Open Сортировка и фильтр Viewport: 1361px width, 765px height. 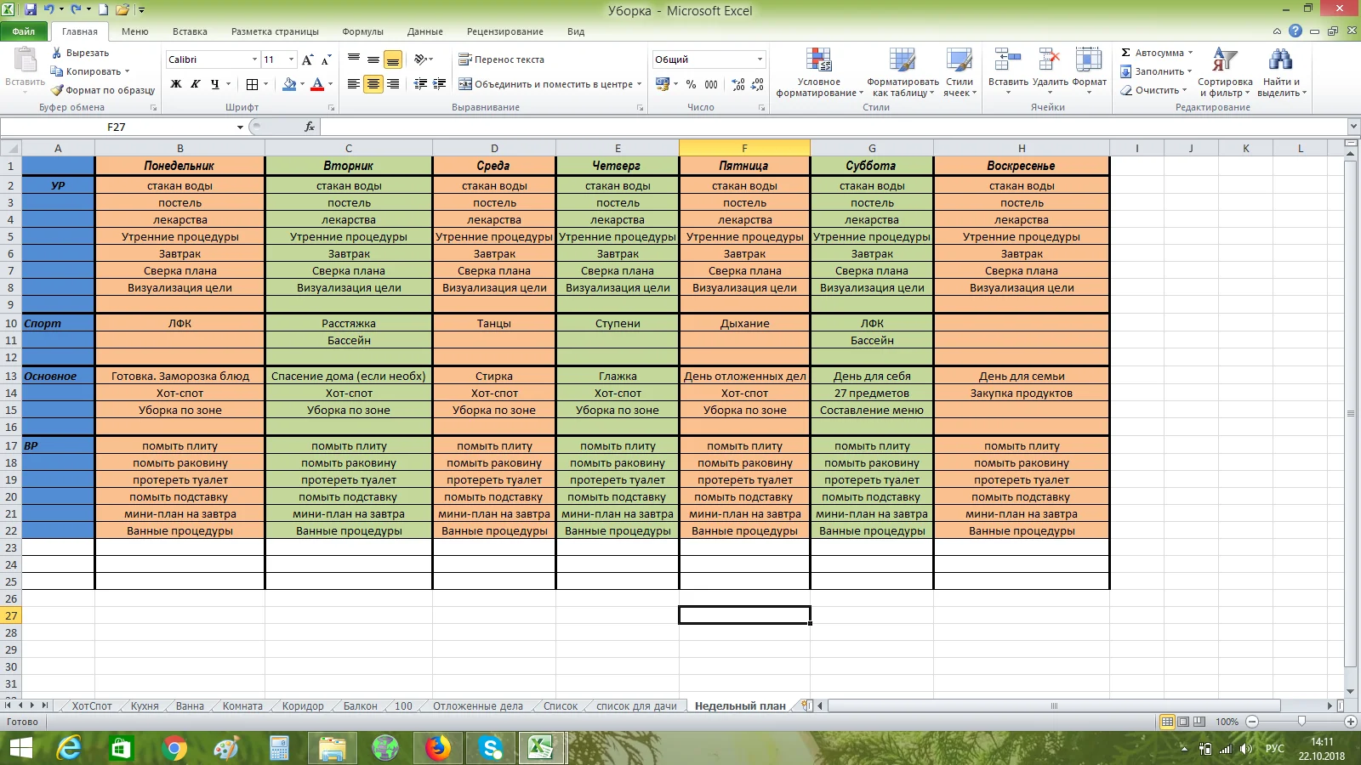1225,73
